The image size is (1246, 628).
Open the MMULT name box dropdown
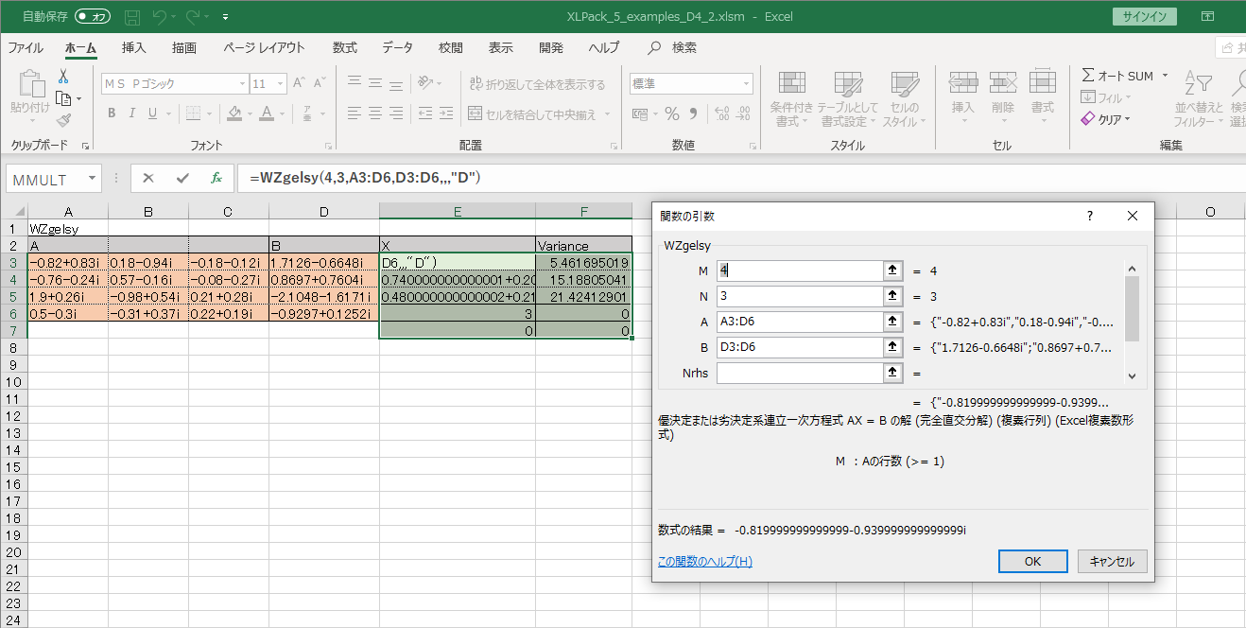pos(92,179)
